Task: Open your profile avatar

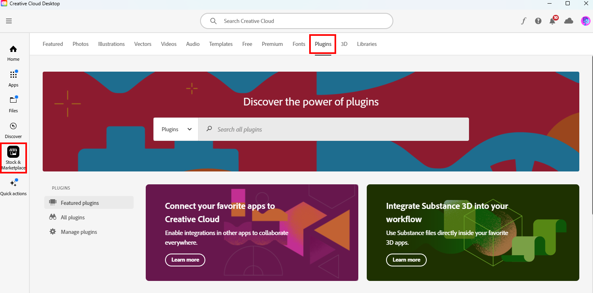Action: (585, 21)
